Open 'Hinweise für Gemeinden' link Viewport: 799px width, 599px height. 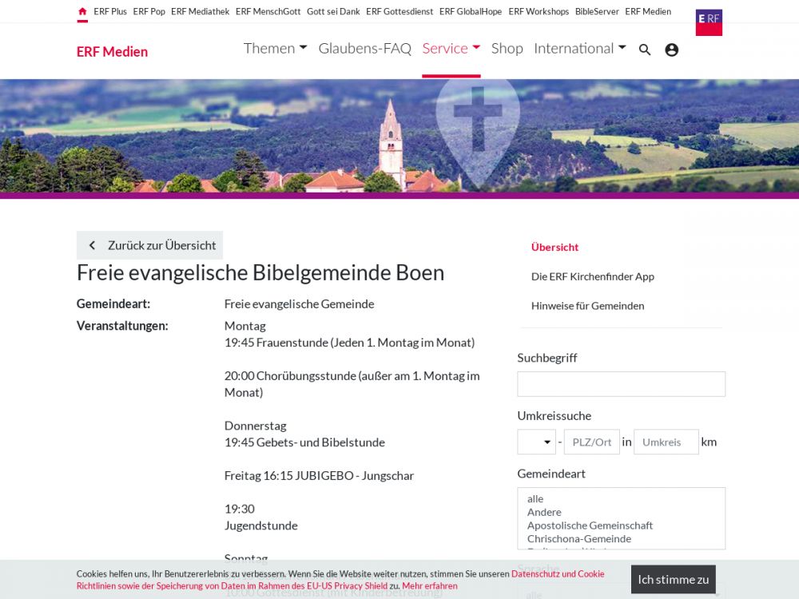coord(587,306)
